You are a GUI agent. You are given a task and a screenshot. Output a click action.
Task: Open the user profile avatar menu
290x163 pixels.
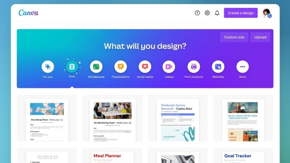tap(267, 13)
